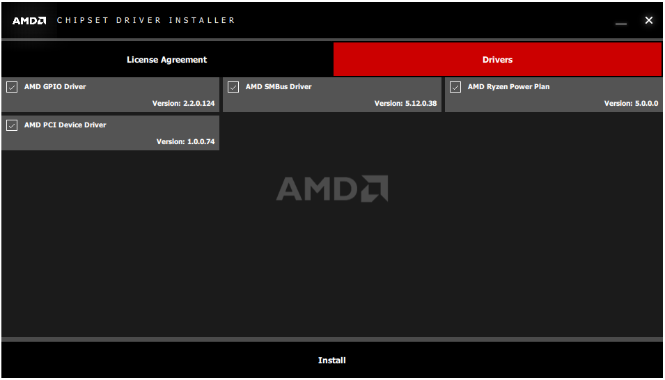Click PCI Device Version 1.0.0.74 text
Viewport: 665px width, 380px height.
pyautogui.click(x=186, y=141)
